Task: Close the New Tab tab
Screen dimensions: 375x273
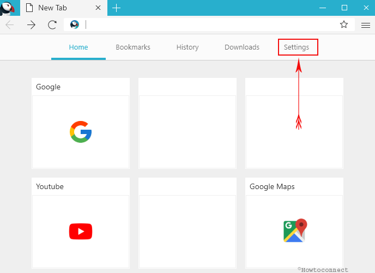Action: click(x=98, y=8)
